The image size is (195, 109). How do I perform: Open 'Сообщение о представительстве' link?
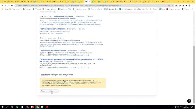coord(53,51)
